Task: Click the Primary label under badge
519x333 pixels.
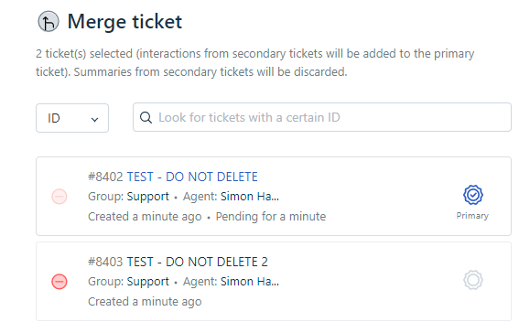Action: pyautogui.click(x=472, y=216)
